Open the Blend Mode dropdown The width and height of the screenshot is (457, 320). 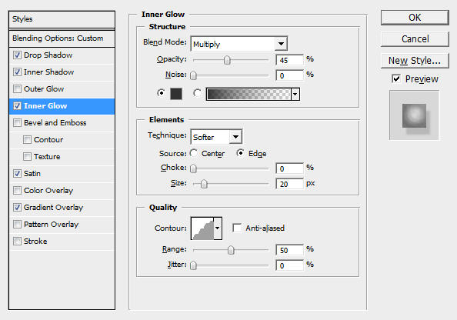click(x=239, y=44)
